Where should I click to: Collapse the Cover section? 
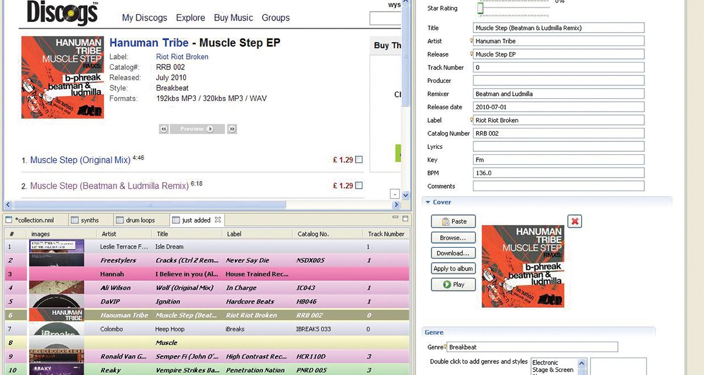click(x=427, y=202)
